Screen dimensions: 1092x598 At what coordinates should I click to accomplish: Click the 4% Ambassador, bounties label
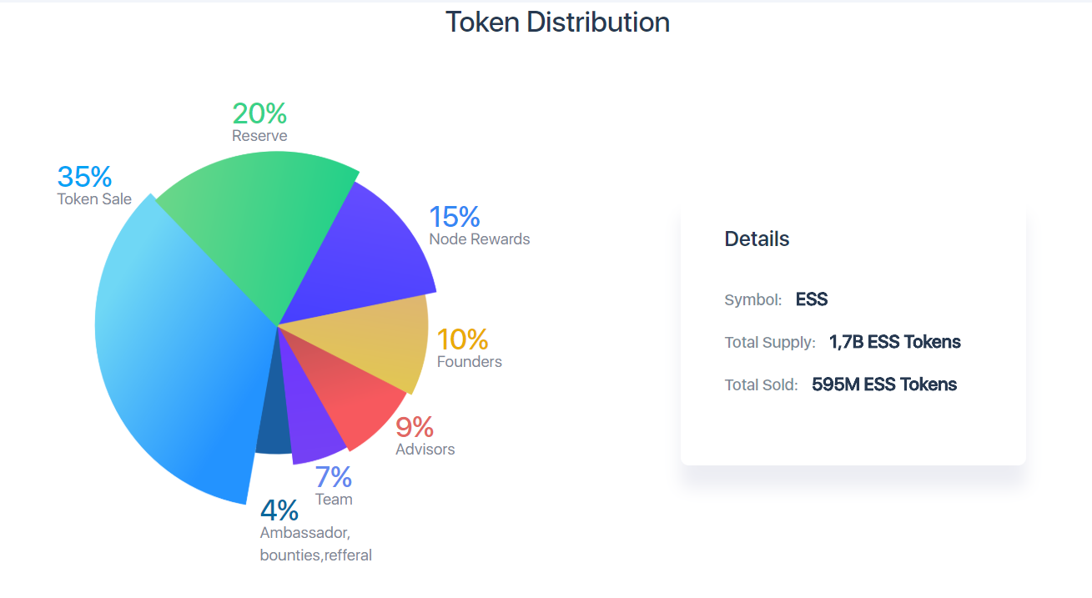279,510
